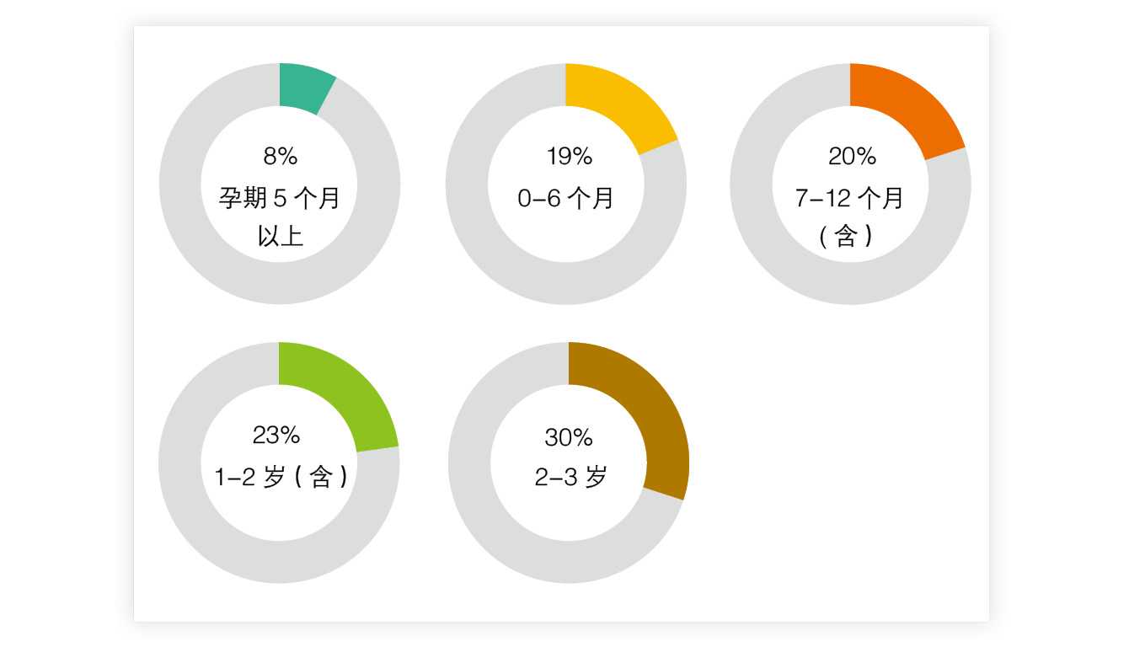Select the 19% value text
Viewport: 1145px width, 647px height.
570,157
